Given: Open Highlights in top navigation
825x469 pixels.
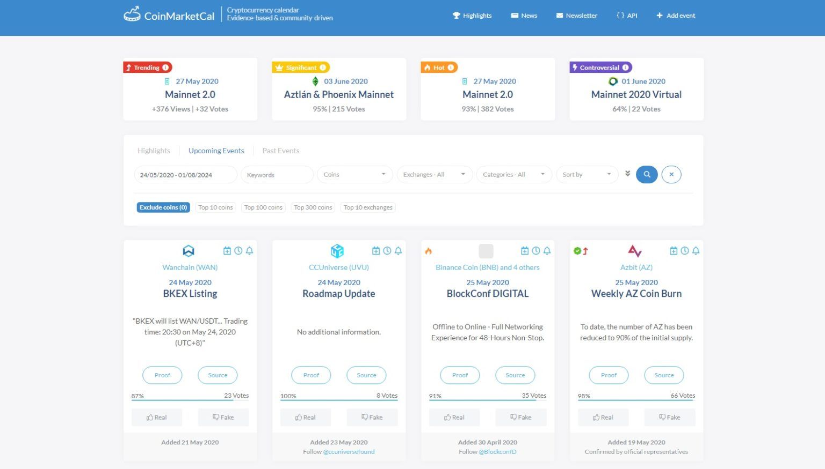Looking at the screenshot, I should (472, 16).
